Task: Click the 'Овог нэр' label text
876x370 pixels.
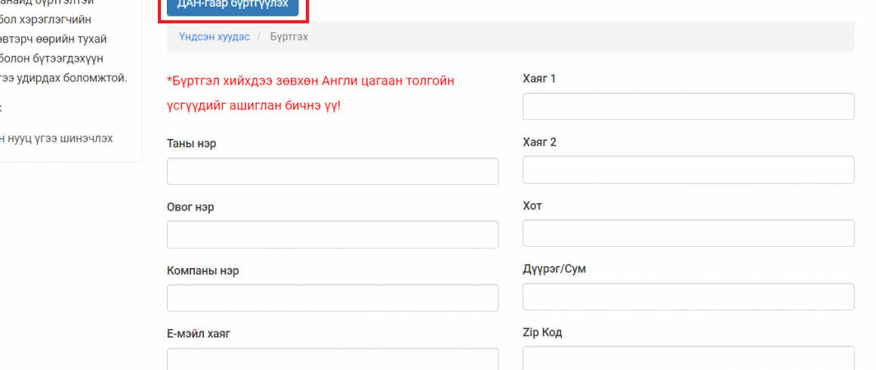Action: click(190, 208)
